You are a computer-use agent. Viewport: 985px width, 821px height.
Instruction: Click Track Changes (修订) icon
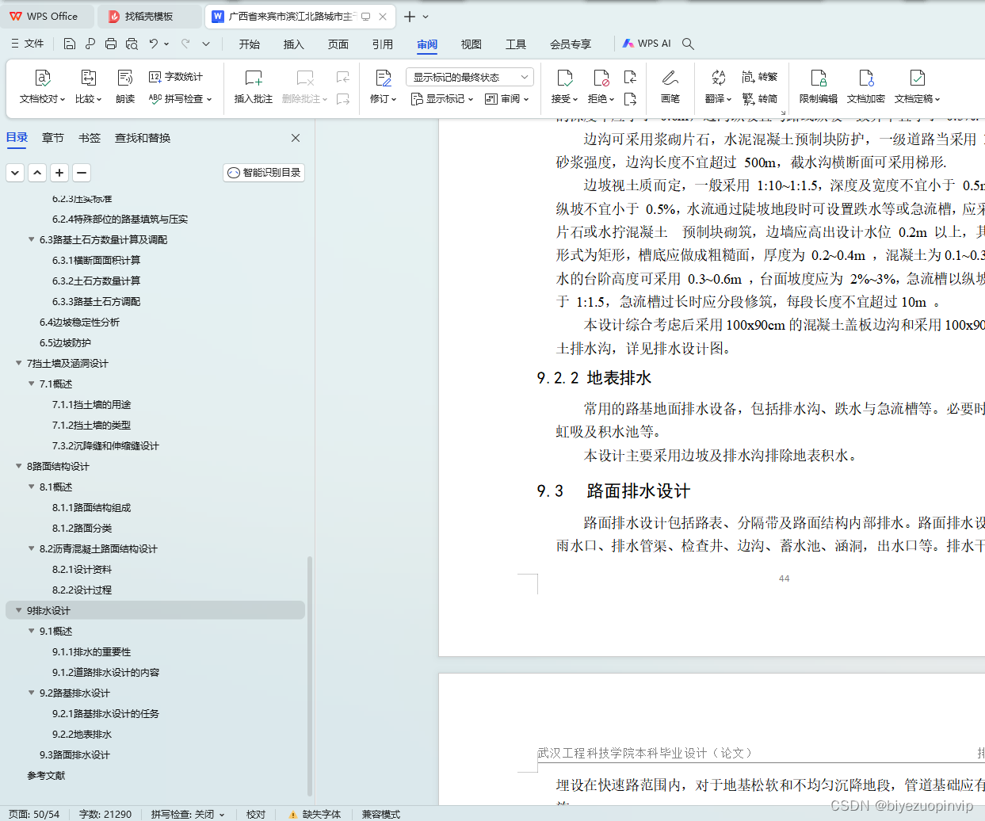coord(384,78)
